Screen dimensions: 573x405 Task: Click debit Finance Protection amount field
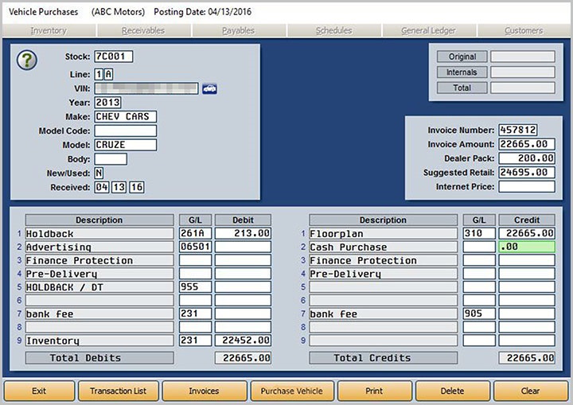point(243,260)
